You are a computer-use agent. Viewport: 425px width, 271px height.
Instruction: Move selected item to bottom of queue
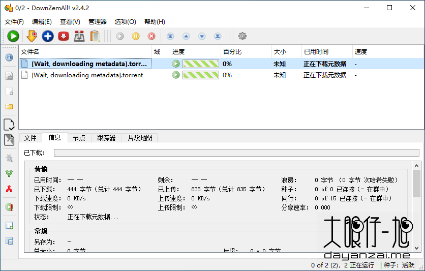(218, 36)
